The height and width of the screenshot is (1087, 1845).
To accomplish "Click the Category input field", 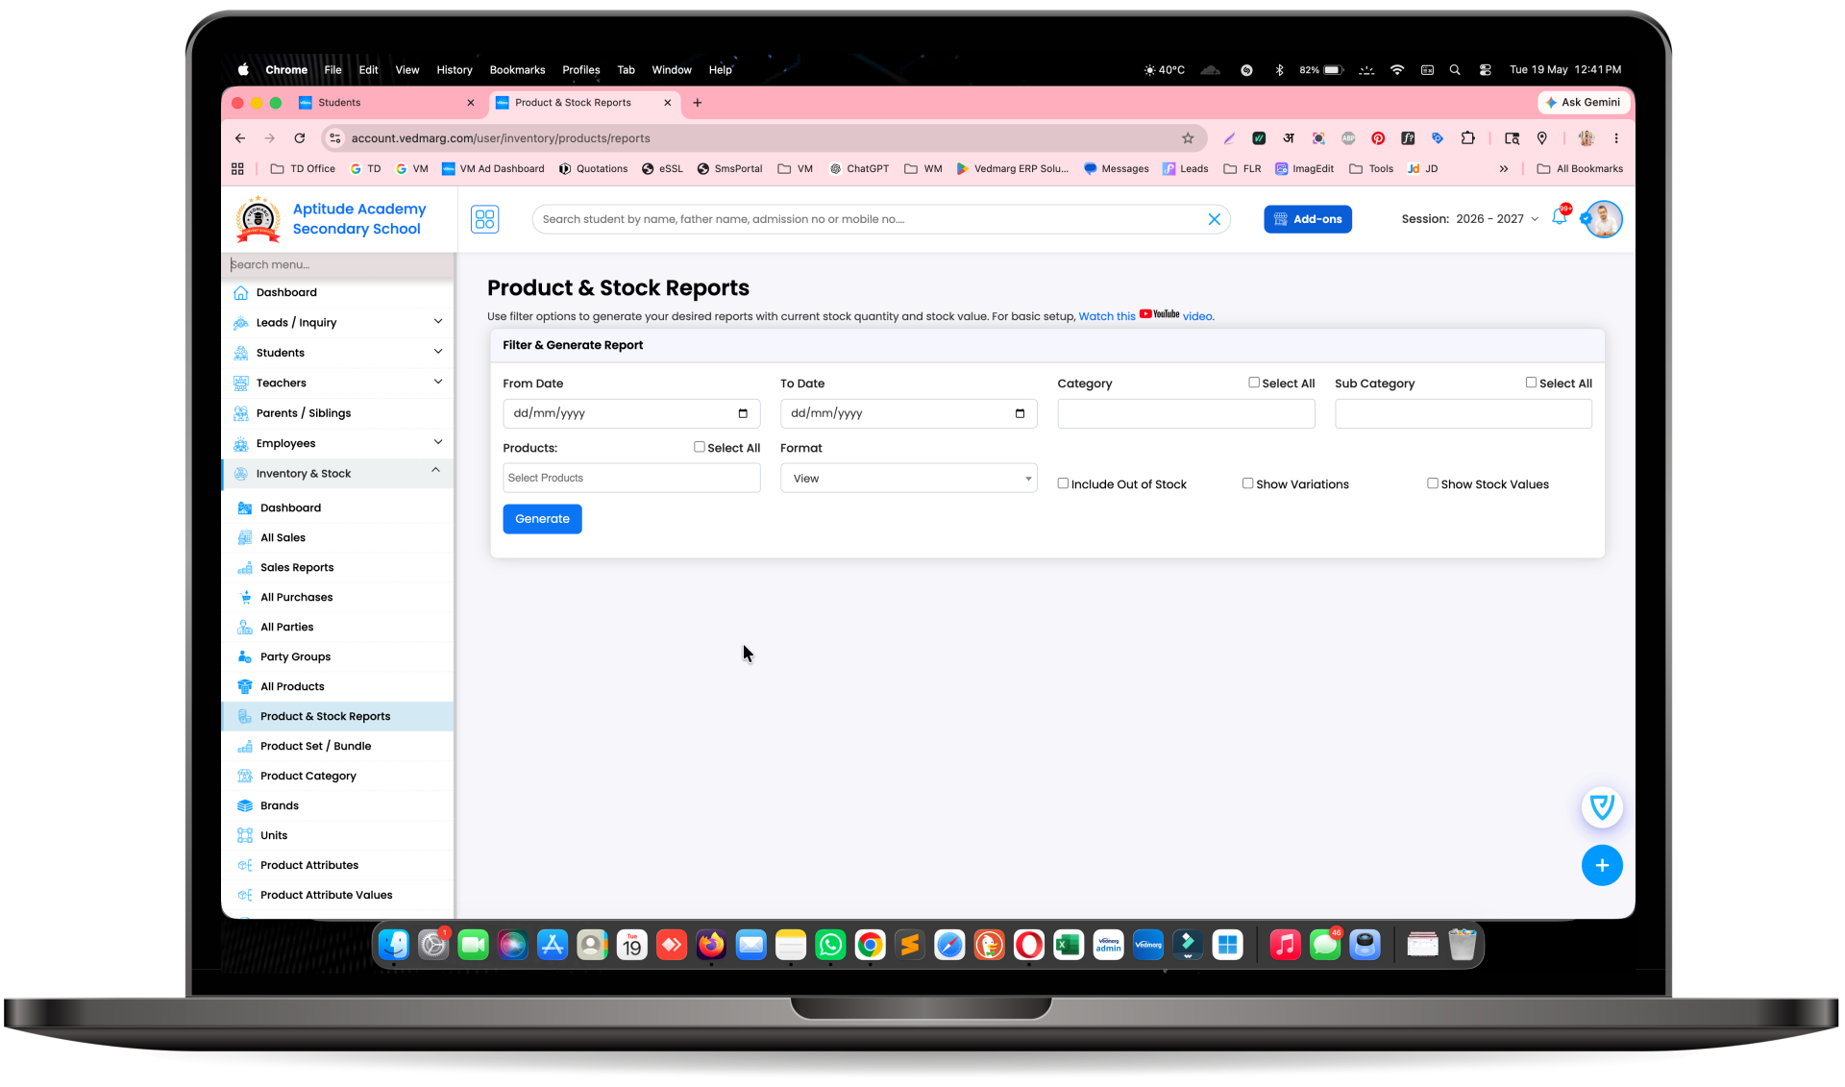I will [1186, 413].
